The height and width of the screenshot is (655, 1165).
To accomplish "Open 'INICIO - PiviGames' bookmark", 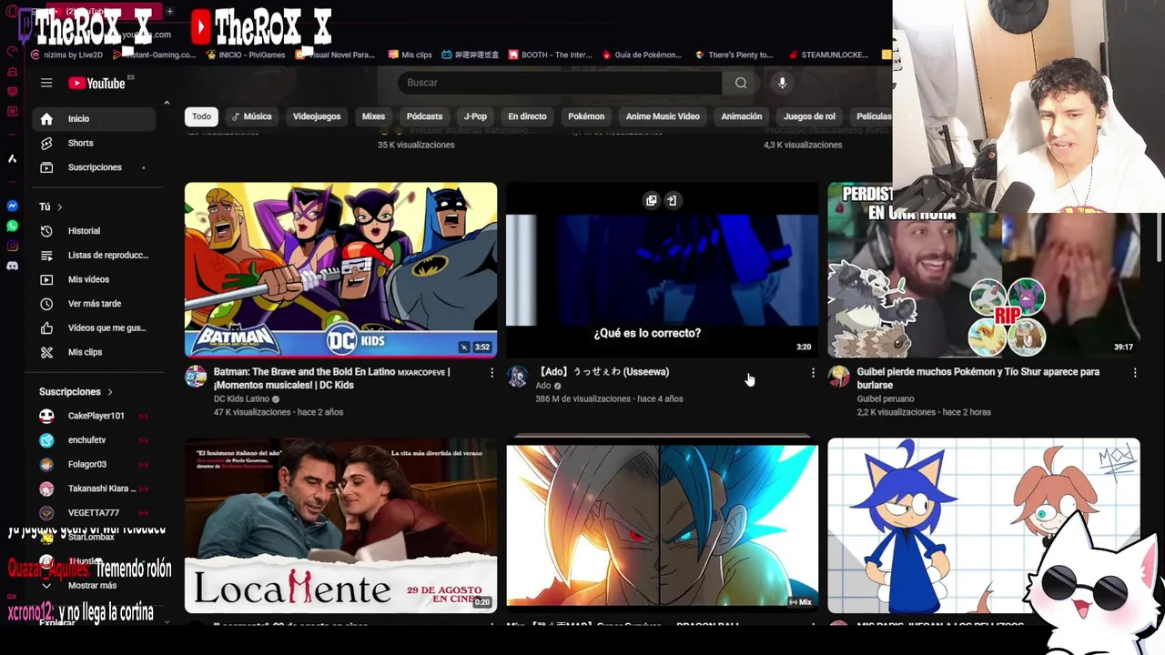I will point(246,55).
